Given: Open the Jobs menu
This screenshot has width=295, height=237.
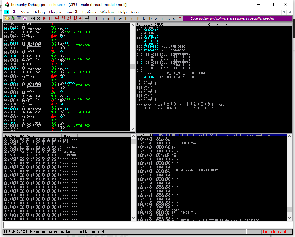Looking at the screenshot, I should [x=135, y=12].
